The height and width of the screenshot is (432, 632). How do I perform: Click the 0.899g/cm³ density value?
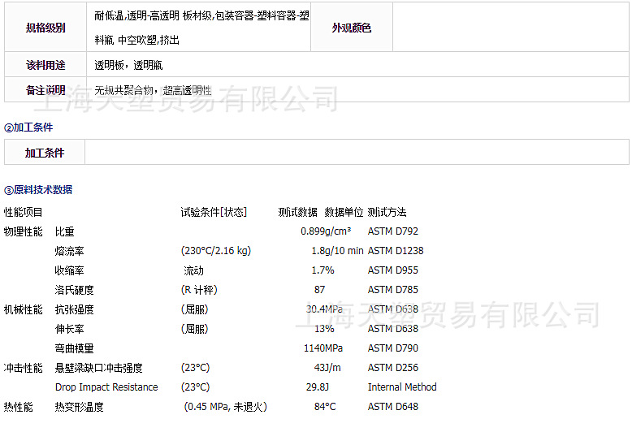tap(326, 231)
